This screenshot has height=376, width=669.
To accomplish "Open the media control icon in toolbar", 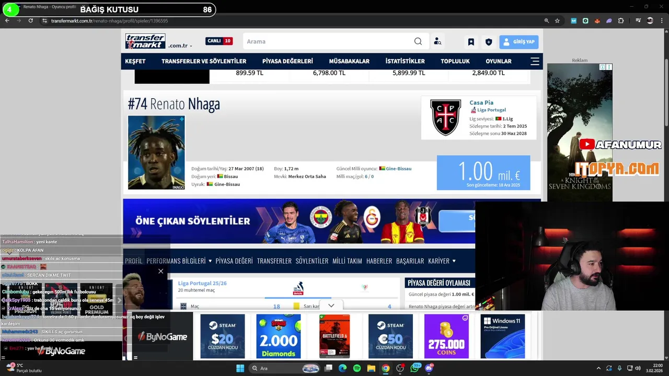I will (x=638, y=21).
